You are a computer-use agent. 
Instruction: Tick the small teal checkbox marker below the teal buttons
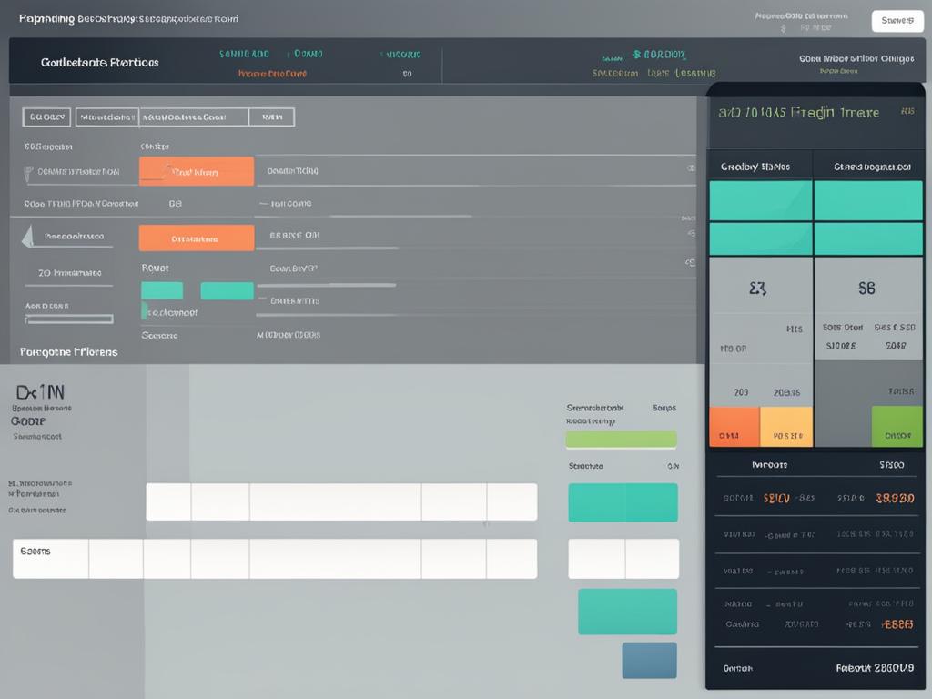[x=145, y=311]
